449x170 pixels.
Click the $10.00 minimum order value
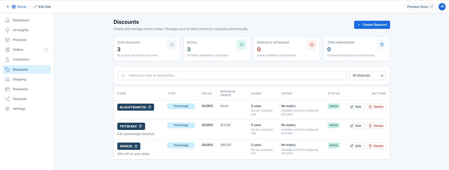coord(226,125)
